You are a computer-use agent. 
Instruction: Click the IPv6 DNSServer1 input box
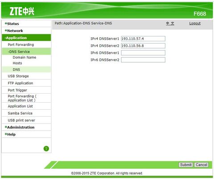143,53
